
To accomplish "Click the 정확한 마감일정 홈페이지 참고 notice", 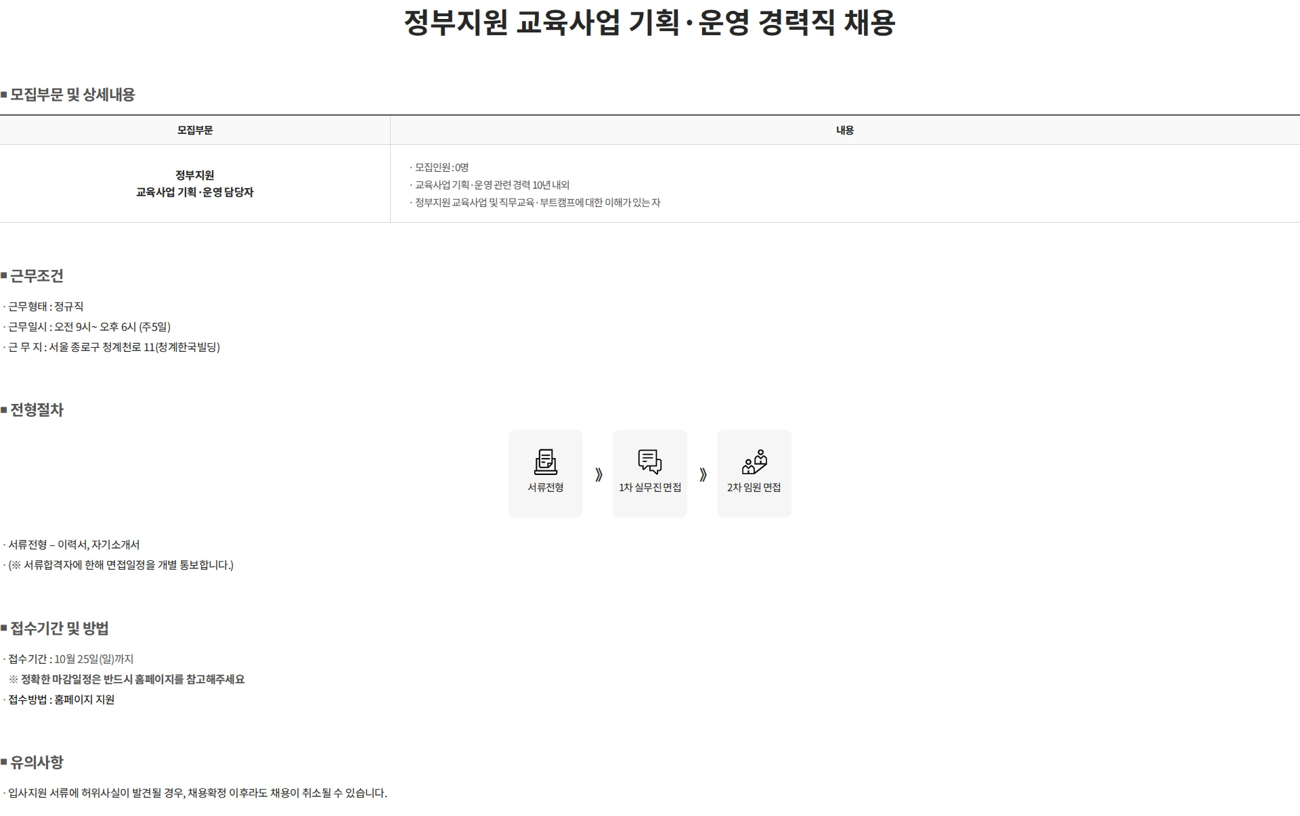I will tap(127, 679).
